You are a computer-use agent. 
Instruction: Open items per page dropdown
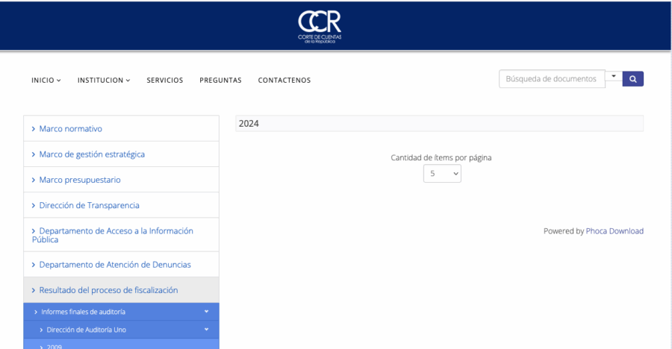click(442, 174)
